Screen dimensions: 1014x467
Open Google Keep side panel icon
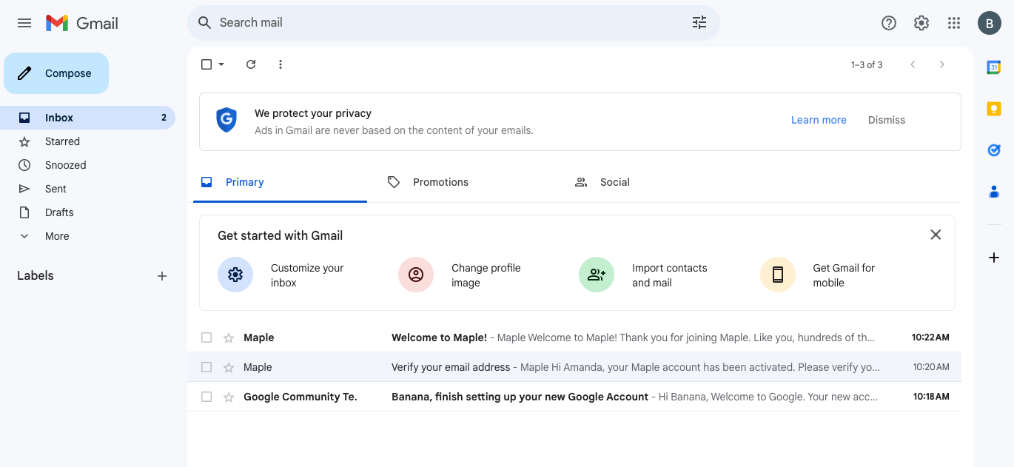click(994, 109)
